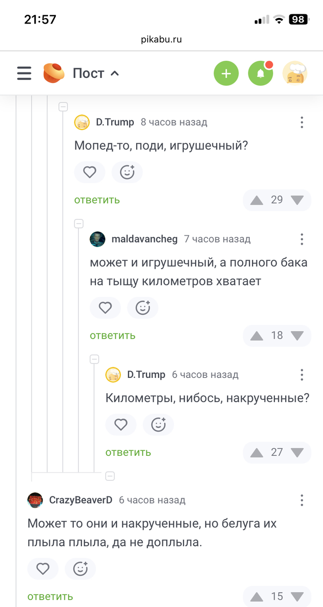Collapse maldavancheg's reply thread
The width and height of the screenshot is (323, 607).
click(x=79, y=224)
